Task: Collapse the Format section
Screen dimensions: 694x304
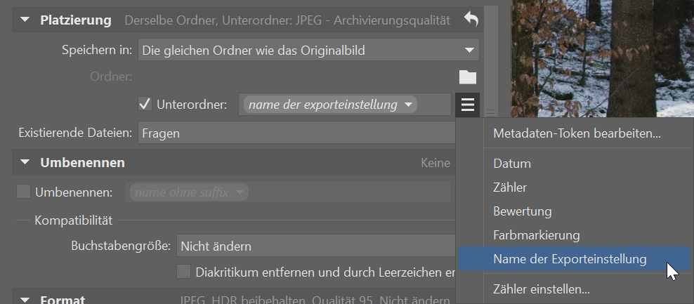Action: point(25,300)
